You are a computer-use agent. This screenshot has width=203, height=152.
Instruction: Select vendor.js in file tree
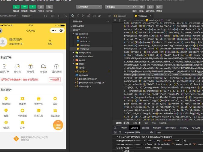[91, 49]
